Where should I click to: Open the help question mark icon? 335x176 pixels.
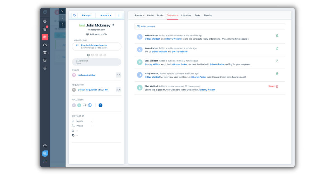45,145
